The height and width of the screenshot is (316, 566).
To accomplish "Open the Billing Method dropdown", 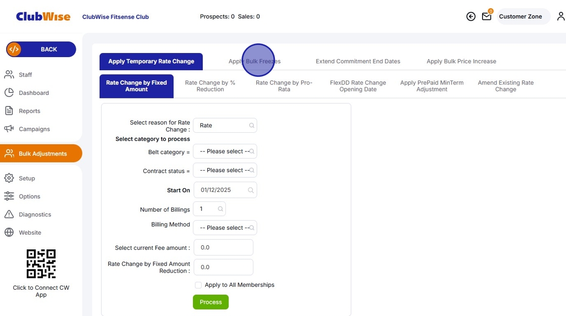I will click(225, 228).
